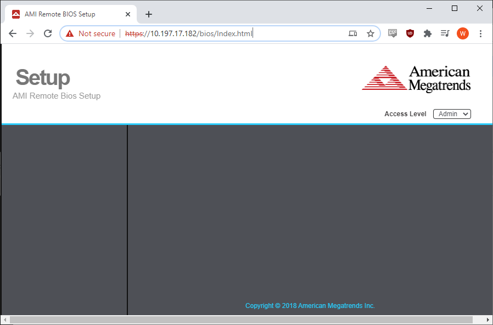Open a new browser tab
Screen dimensions: 493x325
[149, 14]
